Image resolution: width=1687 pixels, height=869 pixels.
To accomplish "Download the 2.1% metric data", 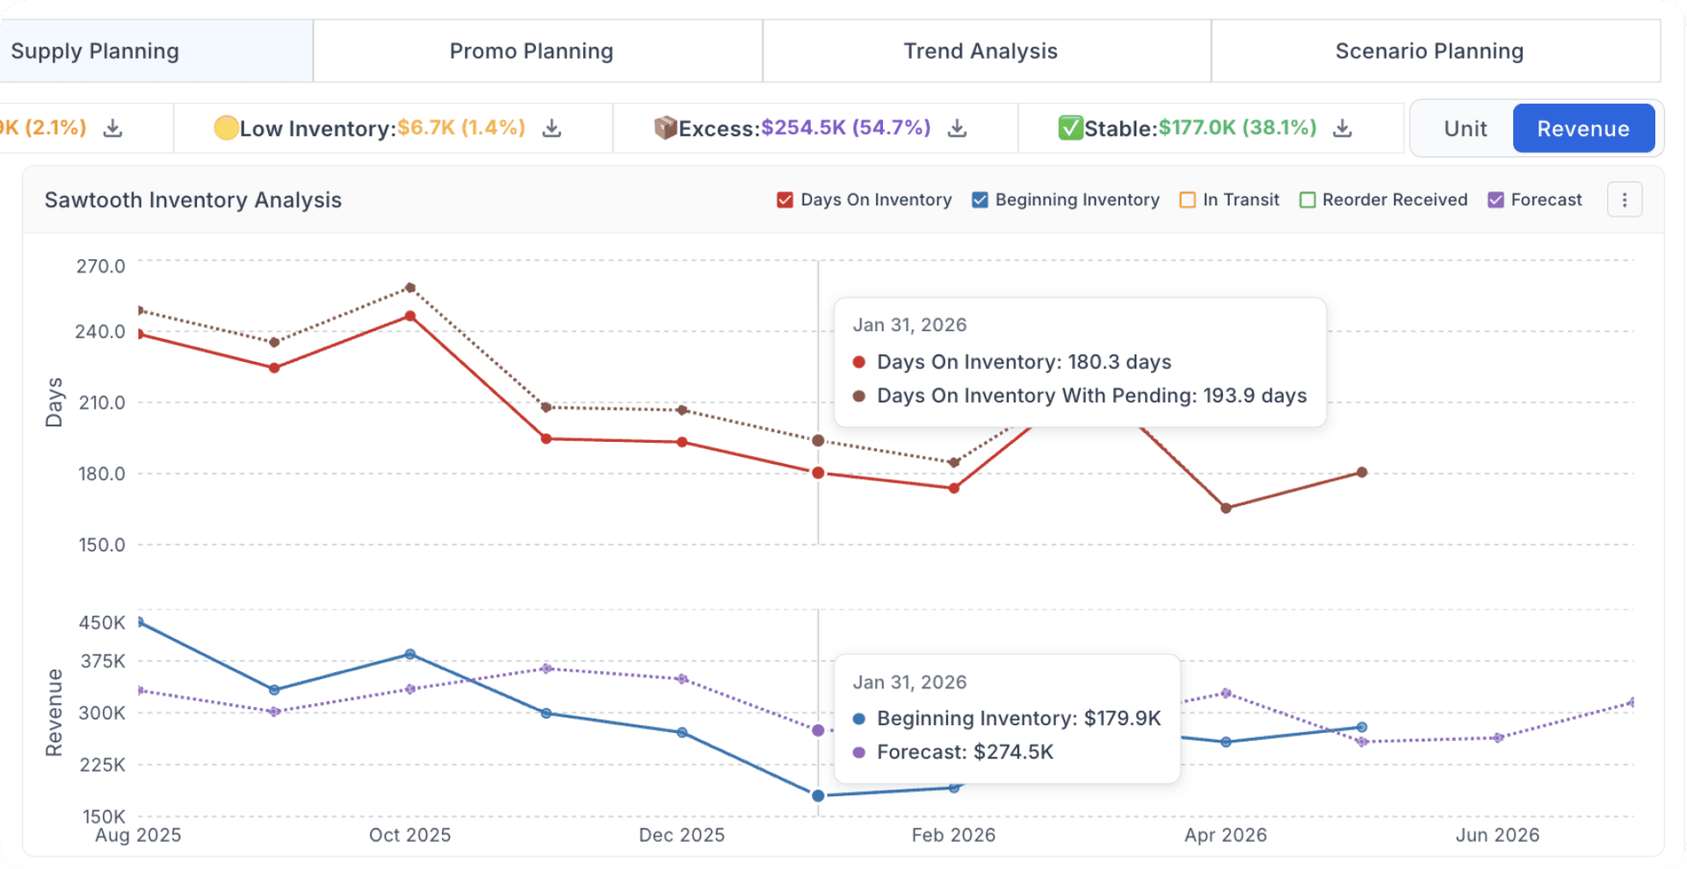I will click(113, 127).
